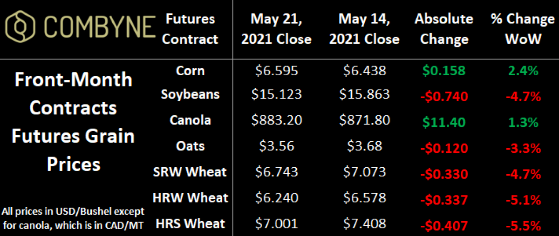Image resolution: width=559 pixels, height=236 pixels.
Task: Select the Soybeans -$0.740 absolute change
Action: (x=443, y=96)
